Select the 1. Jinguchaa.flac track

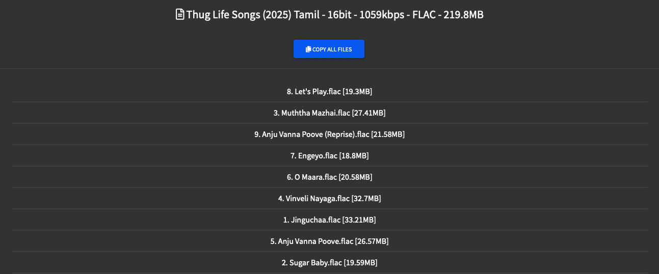[x=330, y=220]
